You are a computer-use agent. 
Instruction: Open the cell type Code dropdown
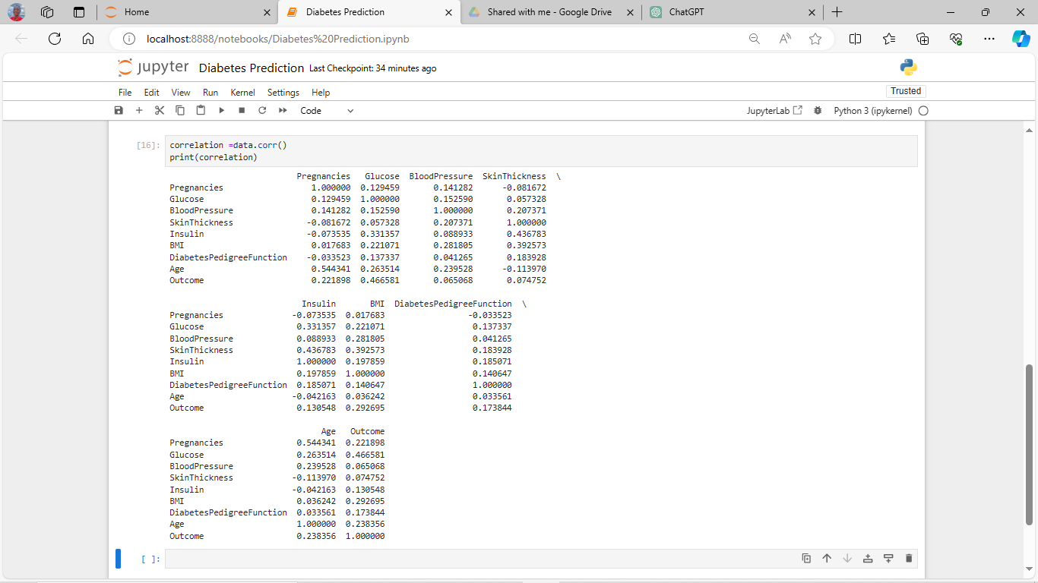327,111
